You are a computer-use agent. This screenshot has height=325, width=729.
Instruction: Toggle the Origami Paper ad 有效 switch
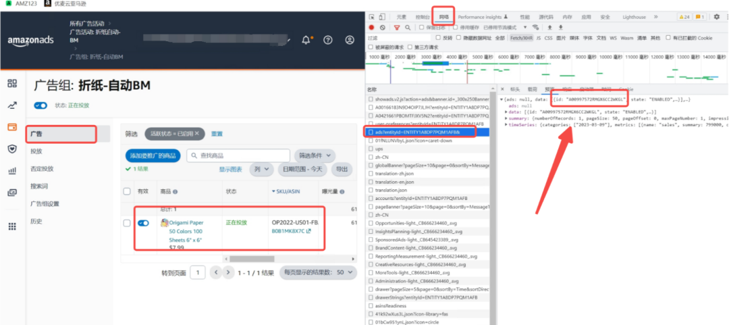pyautogui.click(x=143, y=223)
